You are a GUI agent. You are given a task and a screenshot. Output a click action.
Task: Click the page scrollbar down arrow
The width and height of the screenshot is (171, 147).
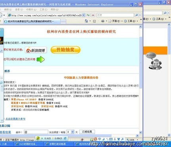click(140, 132)
